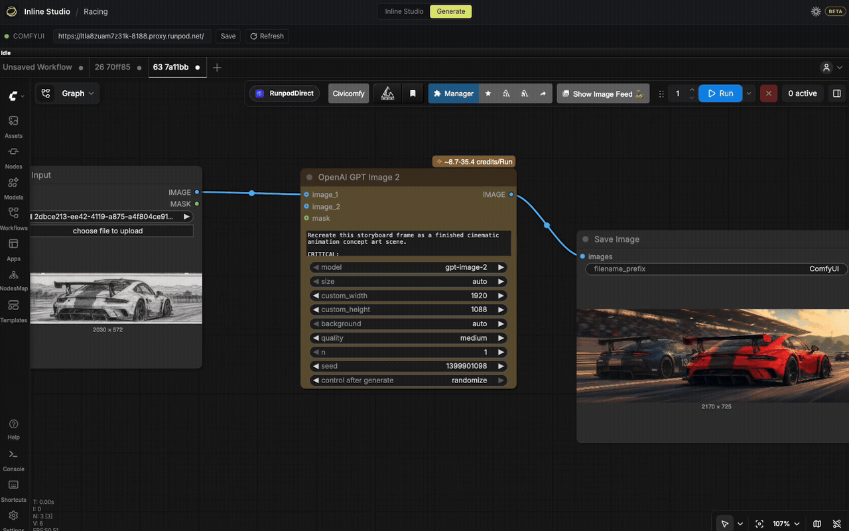Click the triangular logo toolbar button
Screen dimensions: 849x531
[388, 93]
